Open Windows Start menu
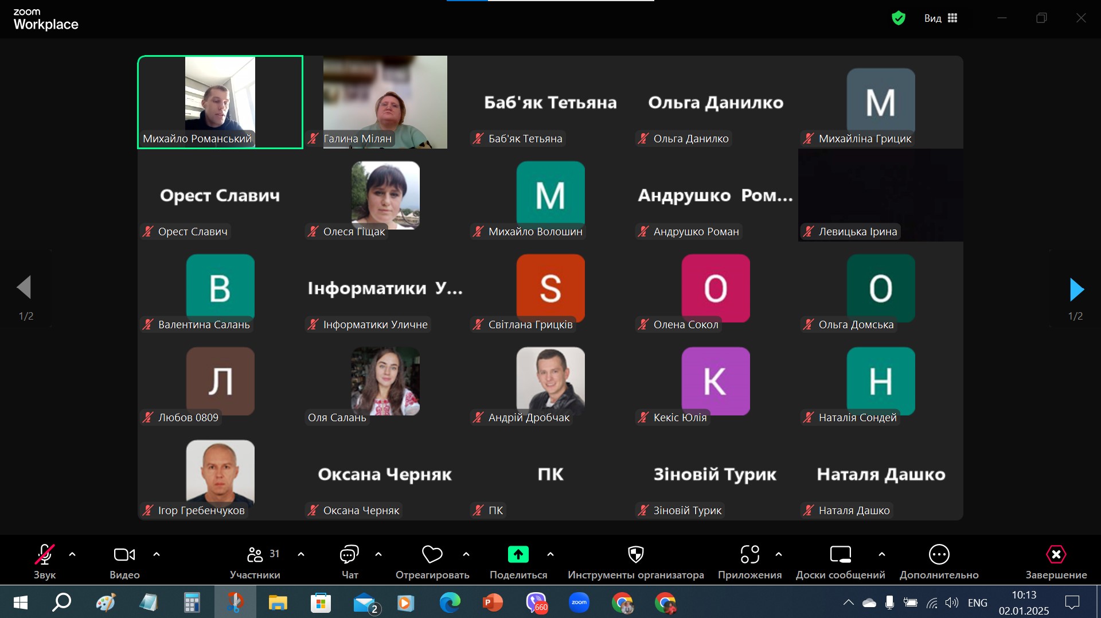1101x618 pixels. pyautogui.click(x=21, y=603)
